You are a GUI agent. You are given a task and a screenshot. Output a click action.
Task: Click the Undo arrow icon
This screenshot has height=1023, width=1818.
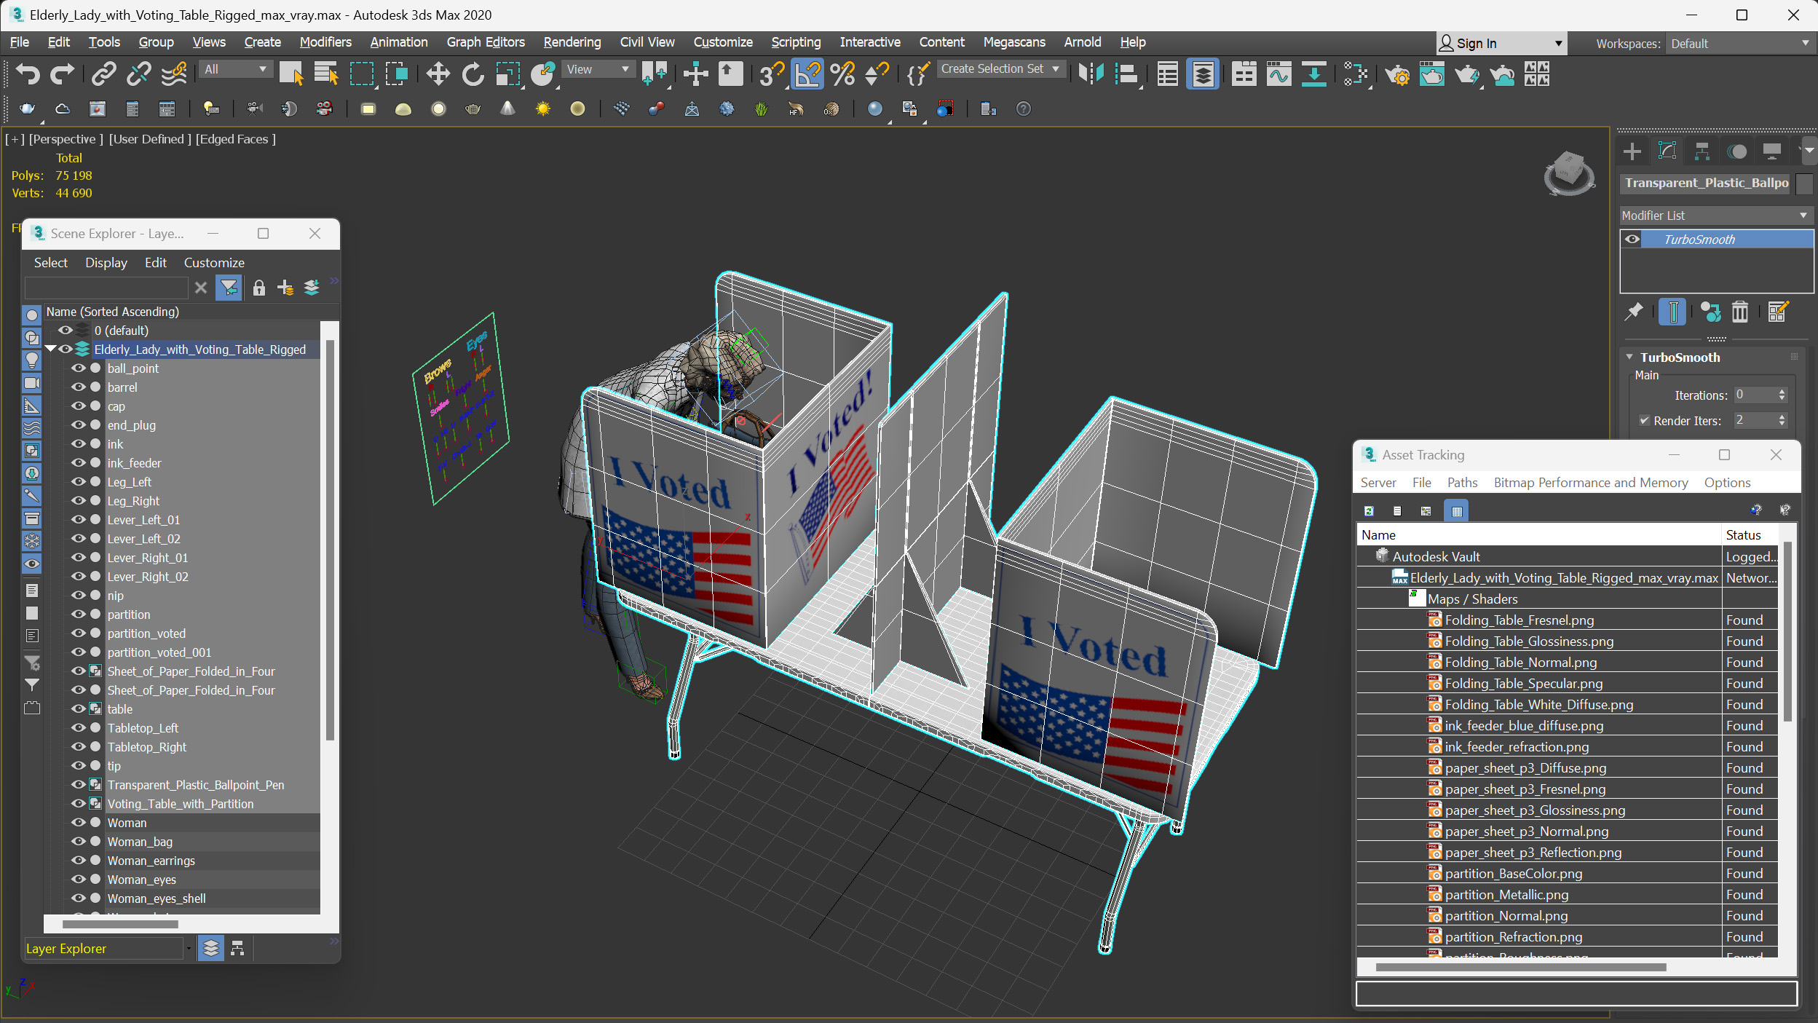[28, 74]
